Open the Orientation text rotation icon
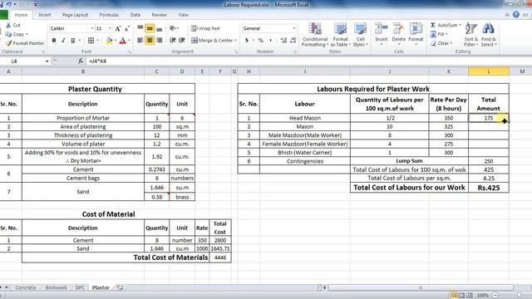532x299 pixels. 174,28
